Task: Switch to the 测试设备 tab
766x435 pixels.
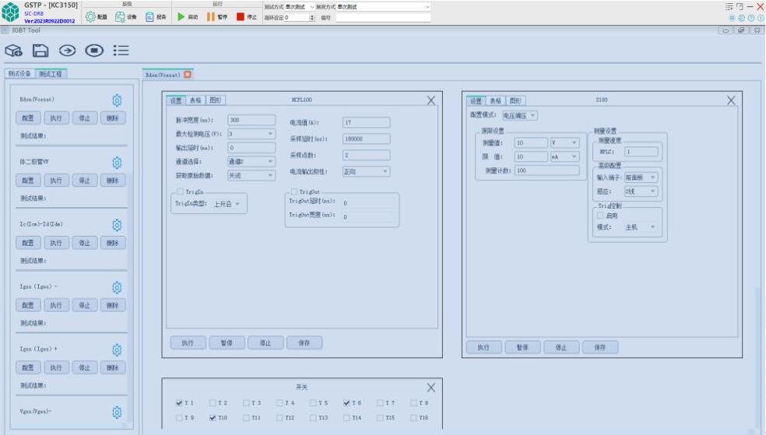Action: (20, 74)
